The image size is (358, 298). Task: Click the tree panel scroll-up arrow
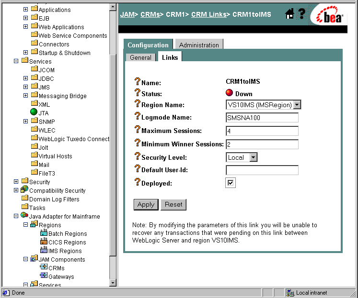(113, 7)
